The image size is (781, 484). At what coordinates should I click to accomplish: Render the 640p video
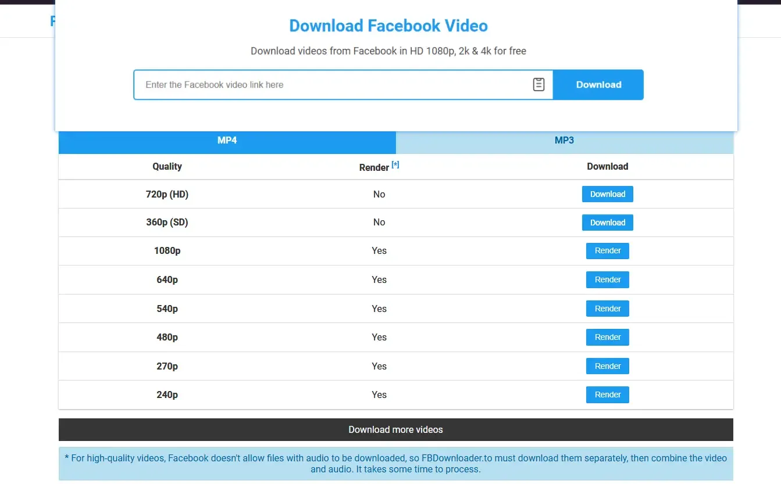pyautogui.click(x=607, y=279)
